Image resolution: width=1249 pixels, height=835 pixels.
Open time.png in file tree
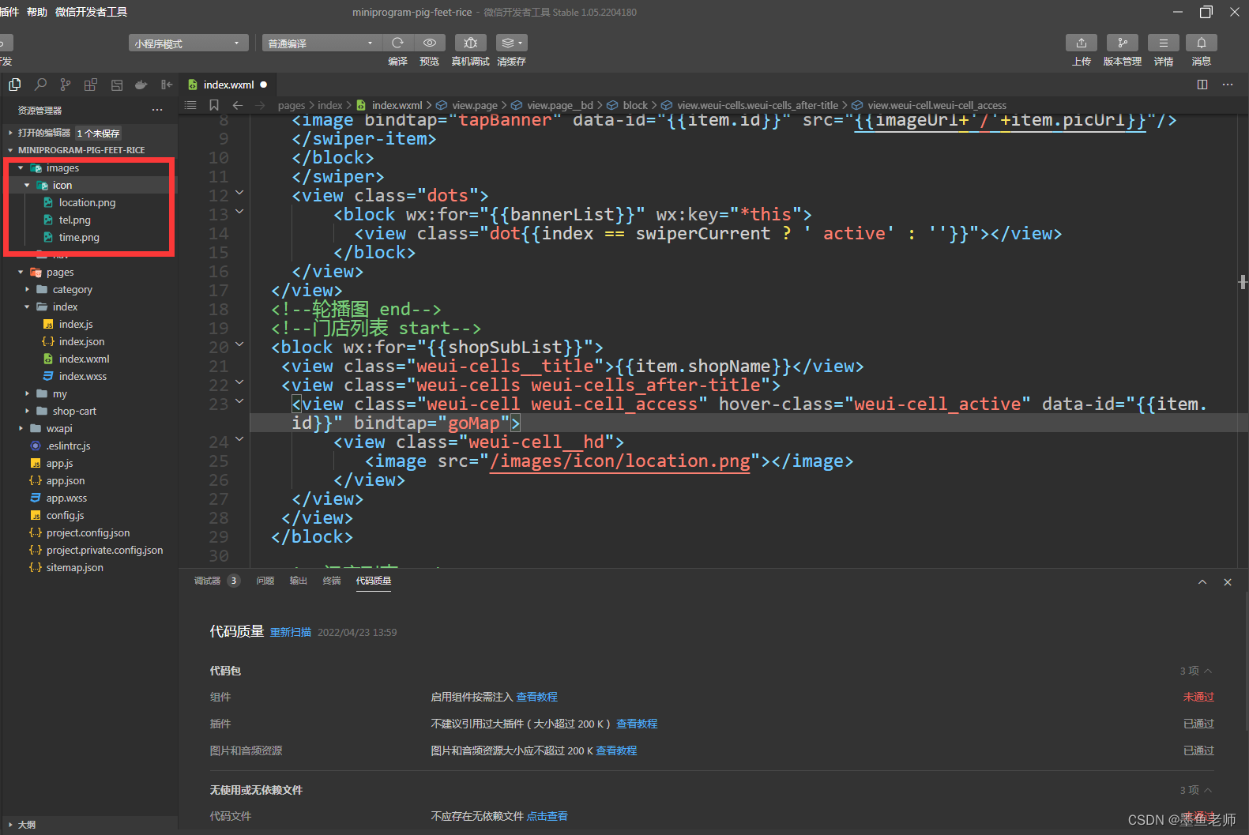(x=79, y=237)
